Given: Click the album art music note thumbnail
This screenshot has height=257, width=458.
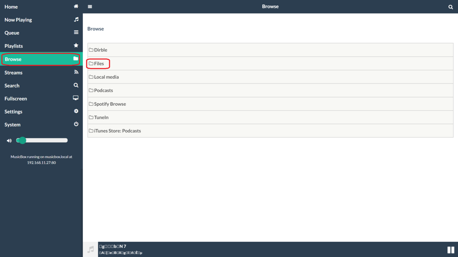Looking at the screenshot, I should [x=90, y=249].
